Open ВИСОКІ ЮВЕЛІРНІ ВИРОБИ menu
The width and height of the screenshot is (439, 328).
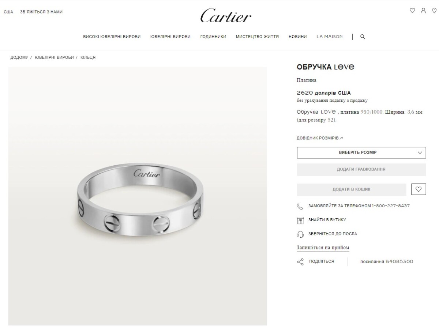(112, 37)
